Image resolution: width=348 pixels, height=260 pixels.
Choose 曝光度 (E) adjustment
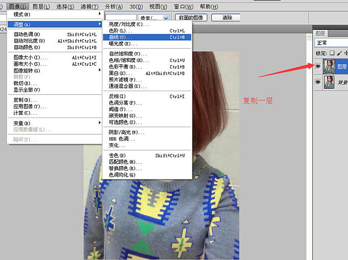pos(147,44)
